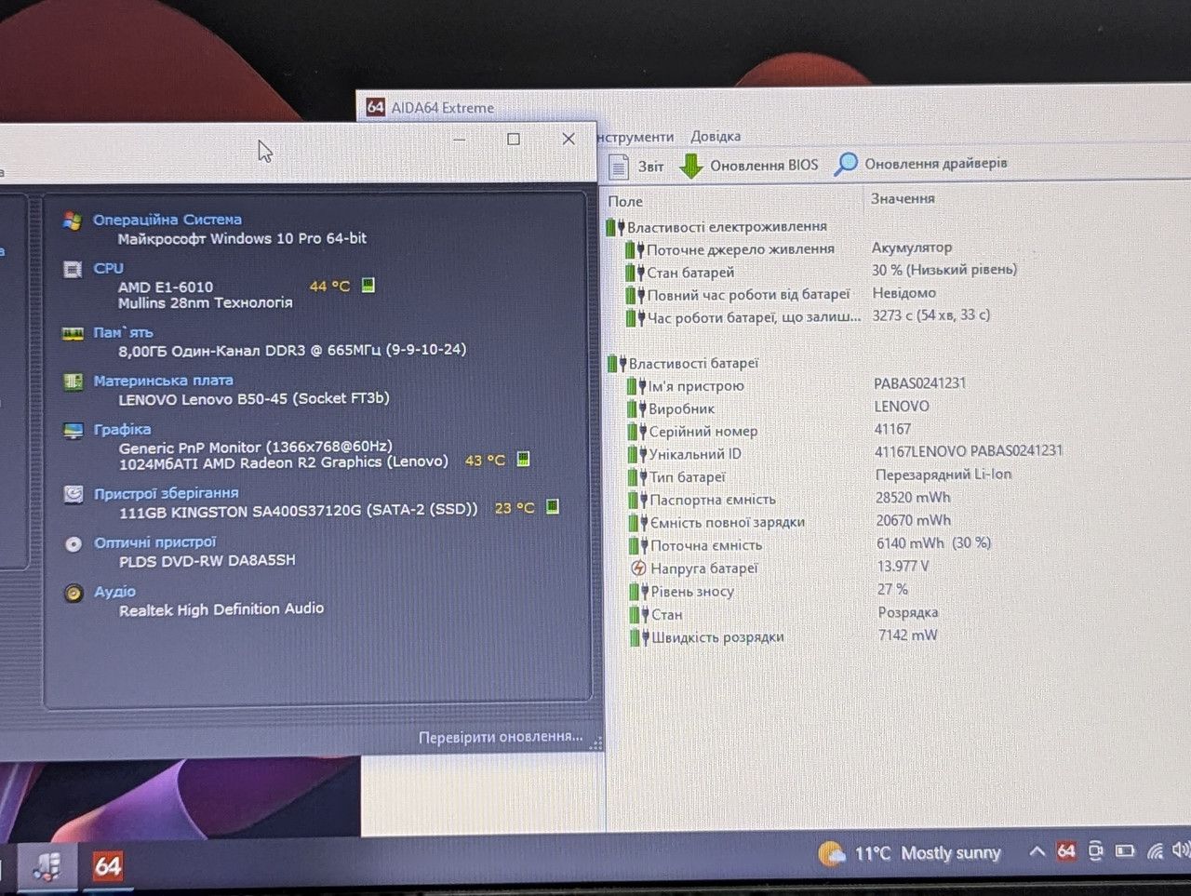Screen dimensions: 1191x896
Task: Click the Оптичні пристрої disc icon
Action: point(74,544)
